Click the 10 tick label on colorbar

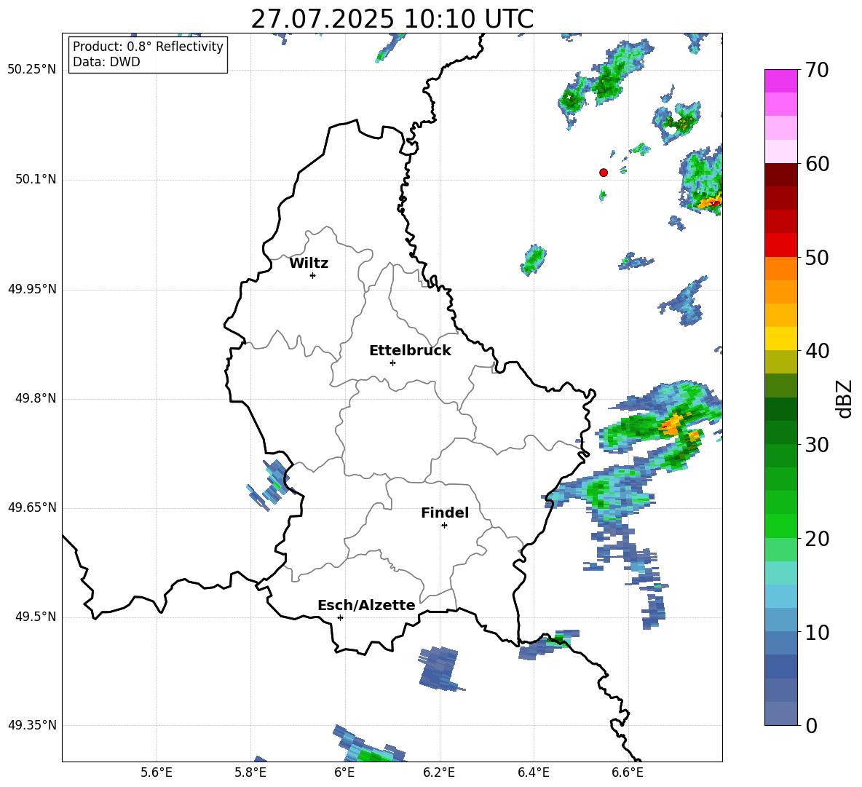coord(816,632)
